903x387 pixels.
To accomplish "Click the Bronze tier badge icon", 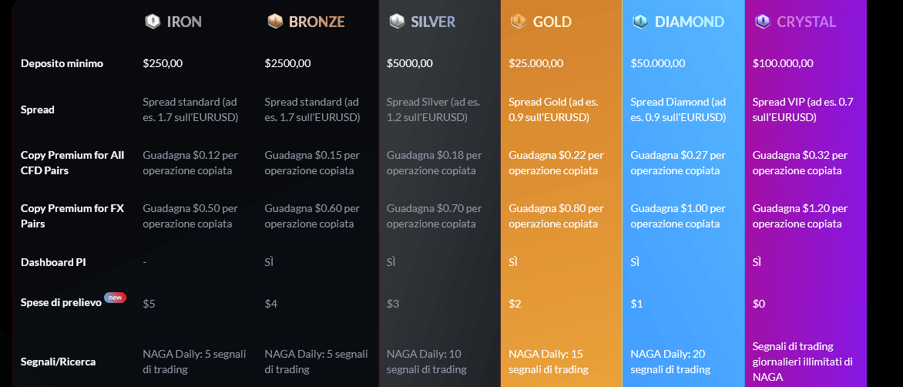I will pyautogui.click(x=275, y=22).
